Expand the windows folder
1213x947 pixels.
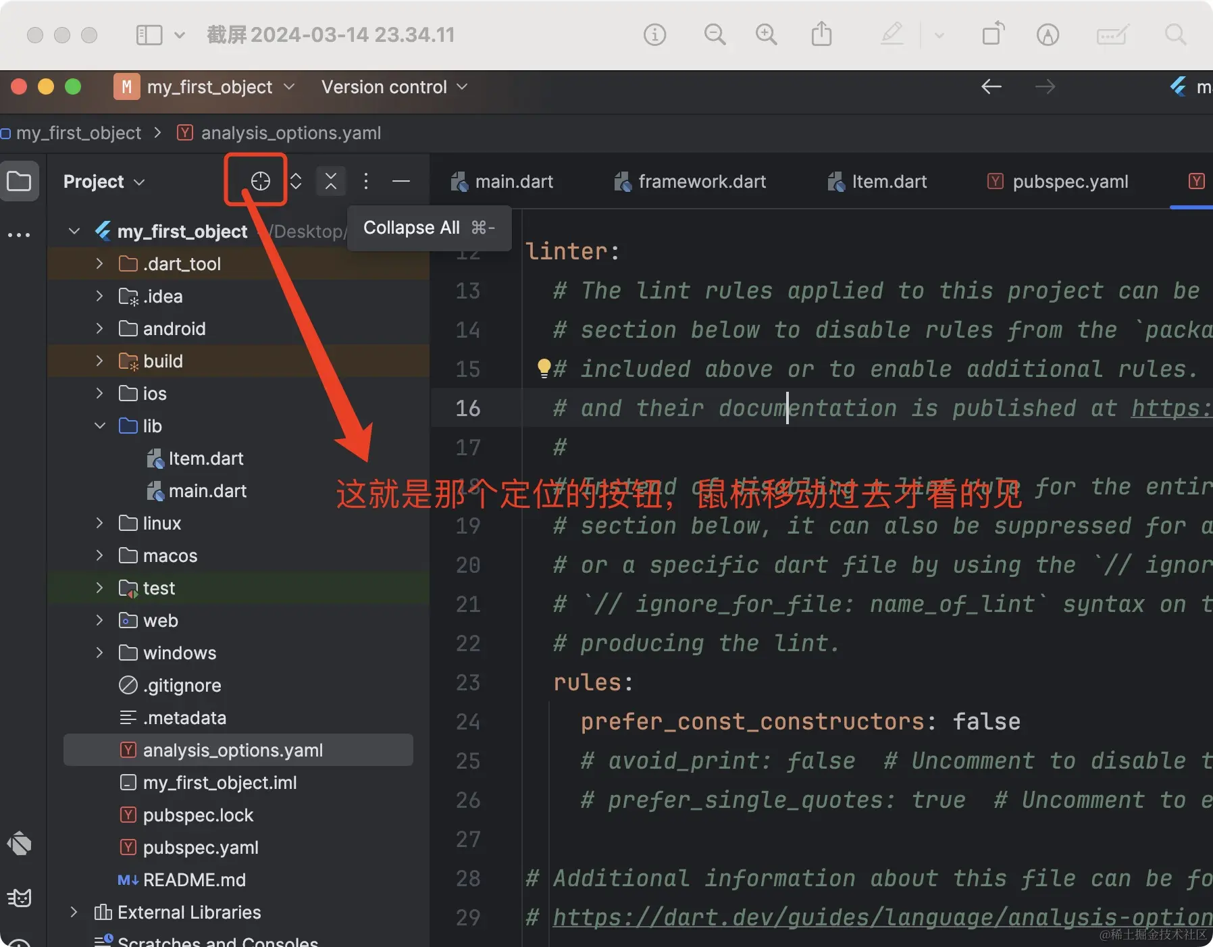point(100,653)
